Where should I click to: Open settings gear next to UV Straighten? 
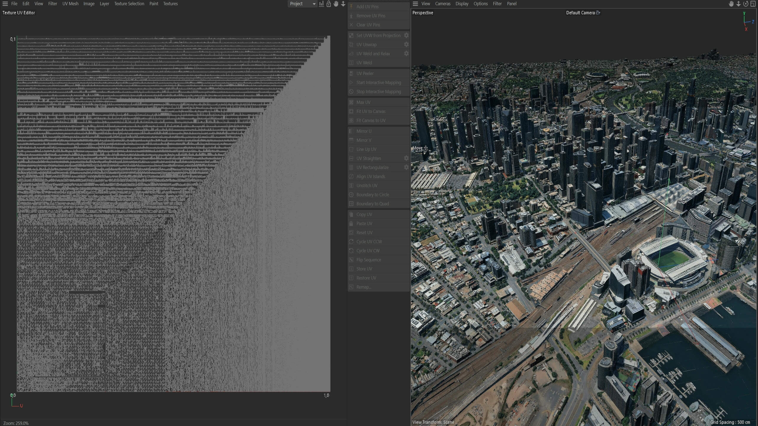click(x=406, y=158)
